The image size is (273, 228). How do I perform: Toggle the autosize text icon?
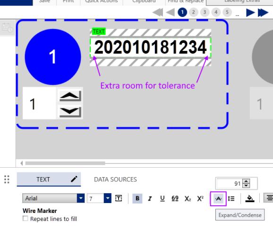pyautogui.click(x=119, y=198)
